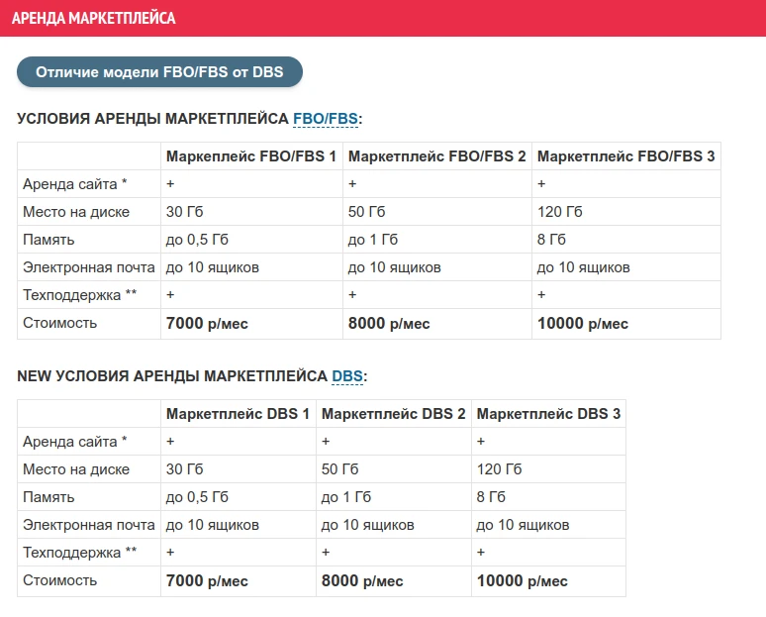The height and width of the screenshot is (617, 766).
Task: Click the 10000 р/мес price in the FBO/FBS table
Action: coord(583,324)
